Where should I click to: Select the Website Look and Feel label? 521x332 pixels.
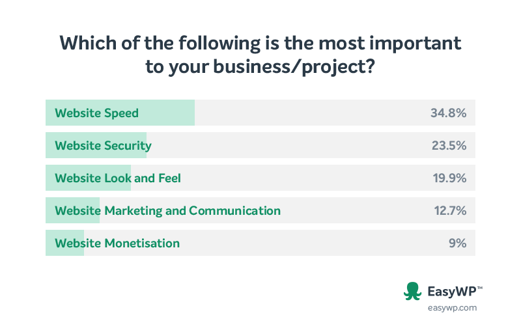point(118,178)
